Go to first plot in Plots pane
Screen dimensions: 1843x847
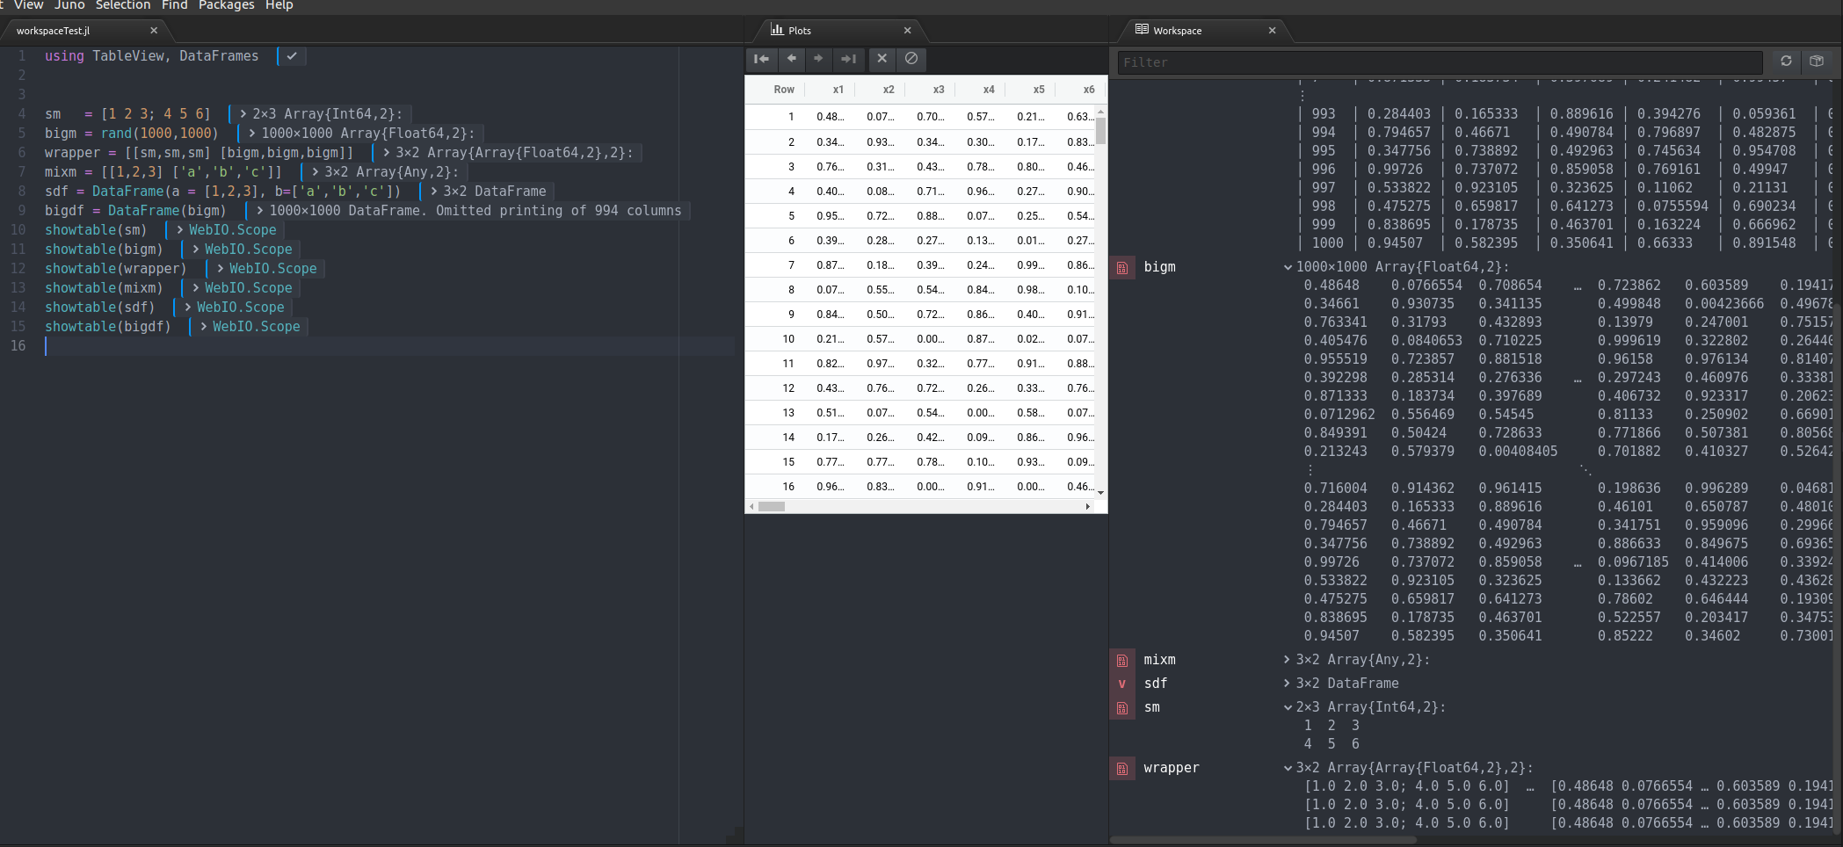762,59
